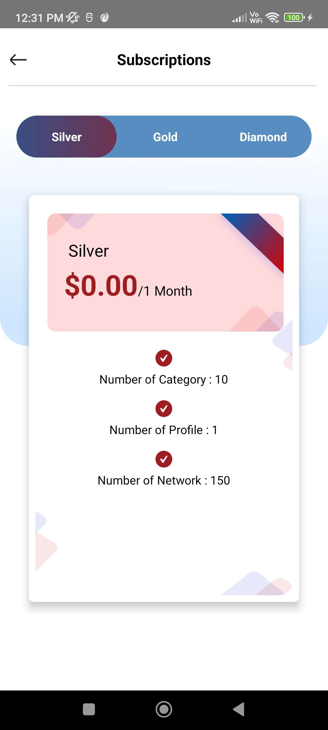Image resolution: width=328 pixels, height=730 pixels.
Task: Tap the $0.00 price text
Action: pos(101,286)
